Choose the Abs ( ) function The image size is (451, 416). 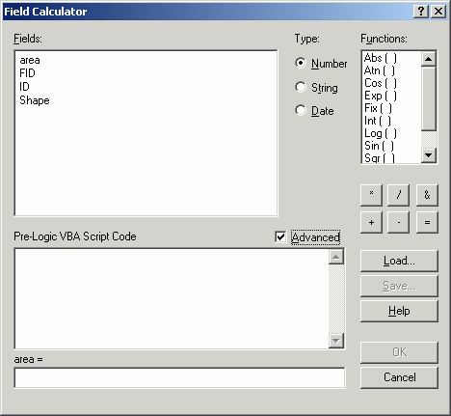point(381,58)
